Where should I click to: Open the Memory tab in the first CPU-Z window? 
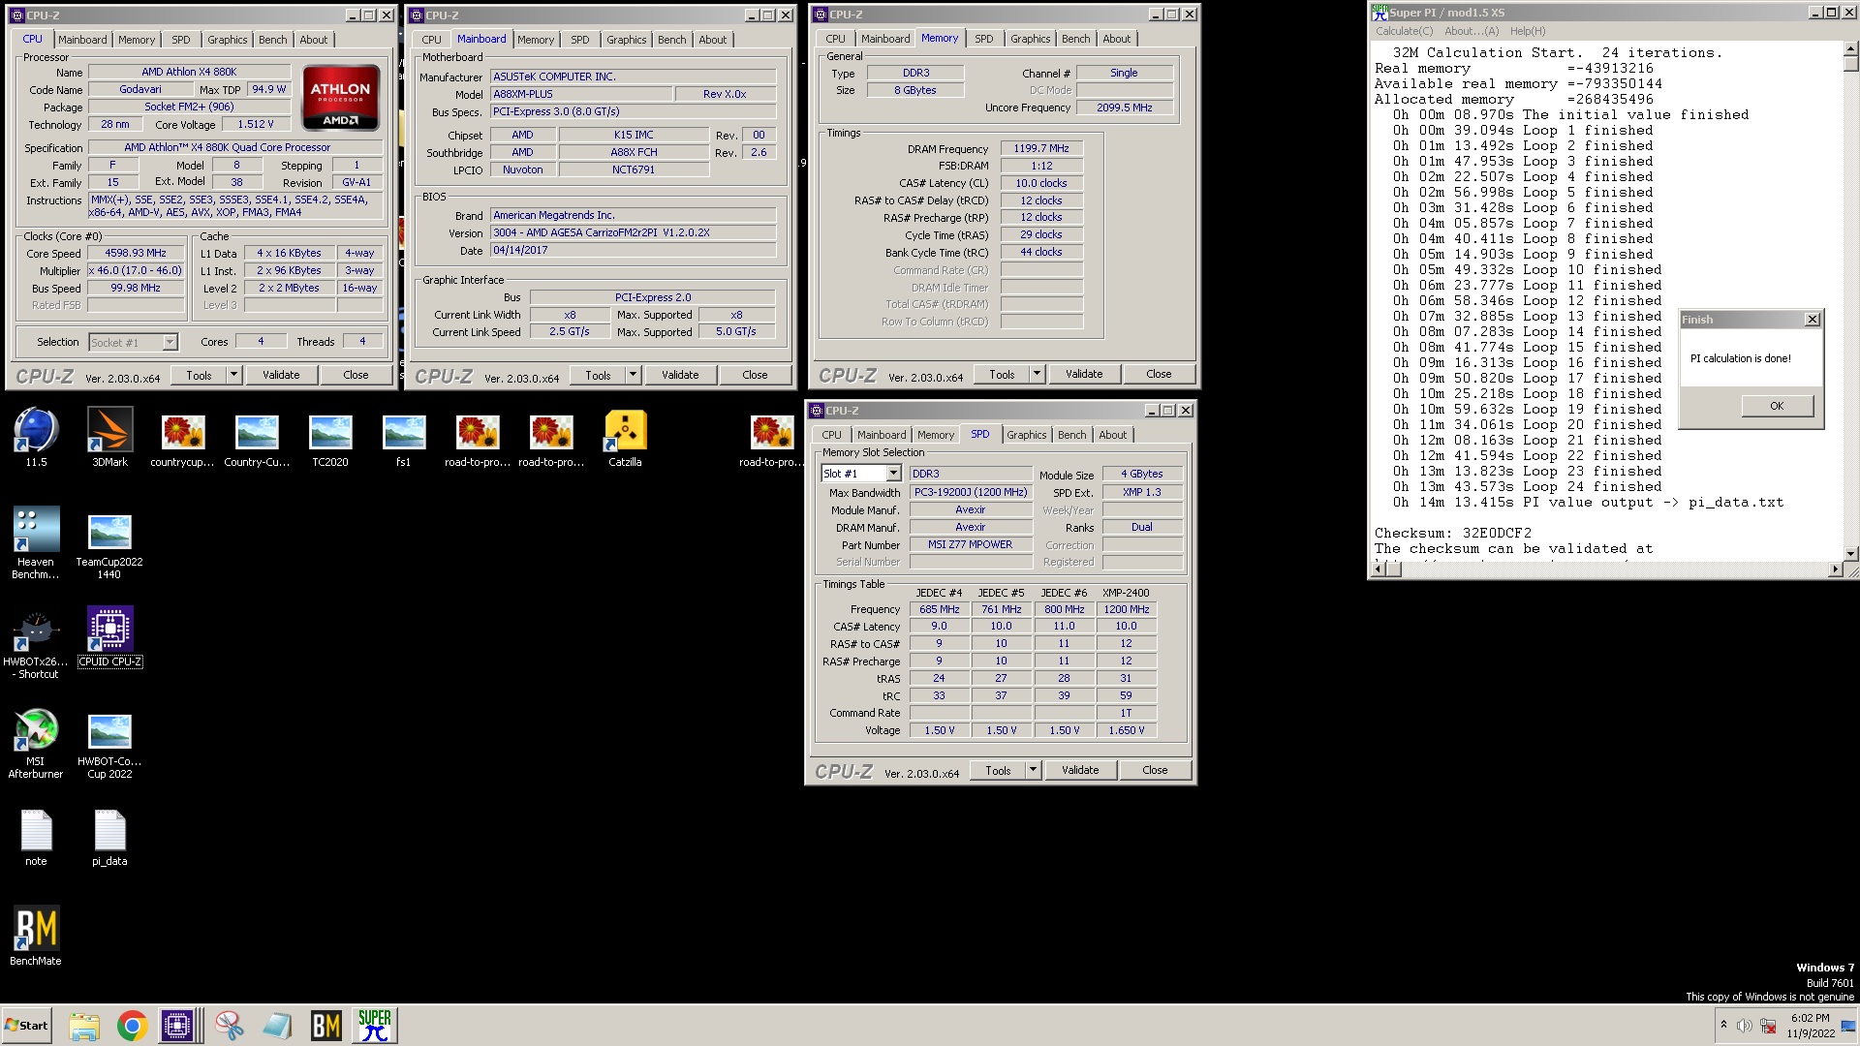[136, 40]
